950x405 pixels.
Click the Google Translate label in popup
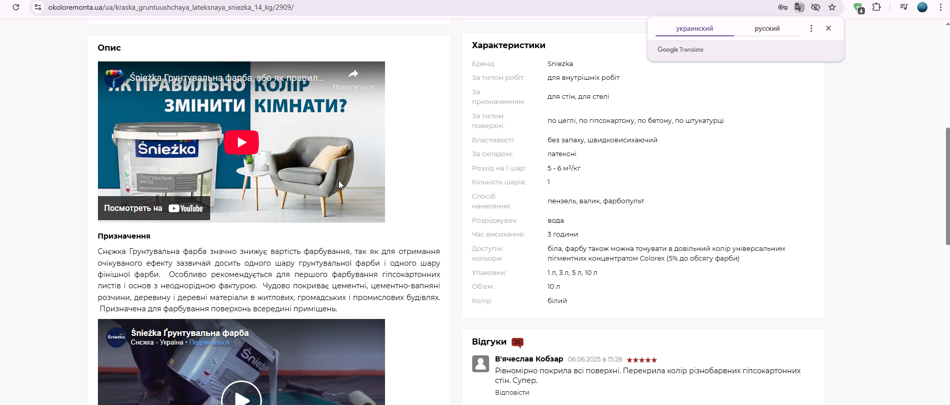[x=680, y=50]
